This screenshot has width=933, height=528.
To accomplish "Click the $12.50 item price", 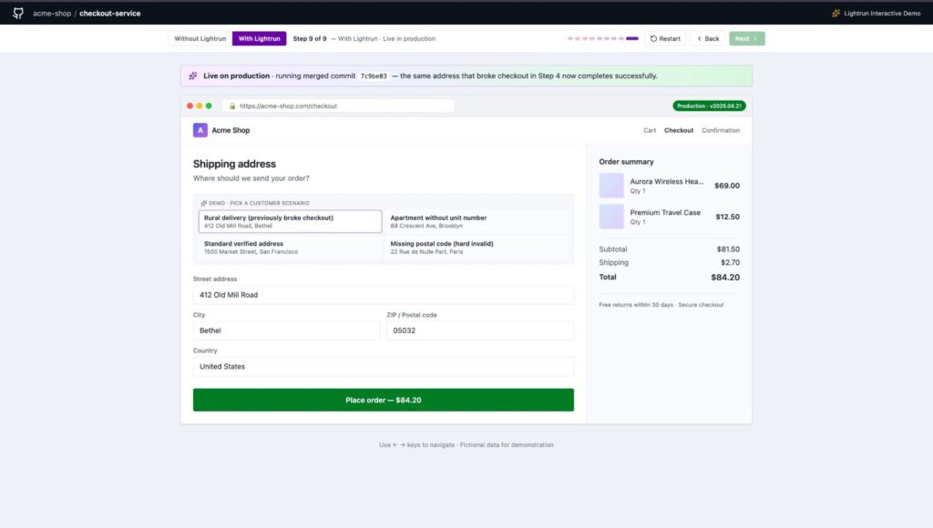I will 728,217.
